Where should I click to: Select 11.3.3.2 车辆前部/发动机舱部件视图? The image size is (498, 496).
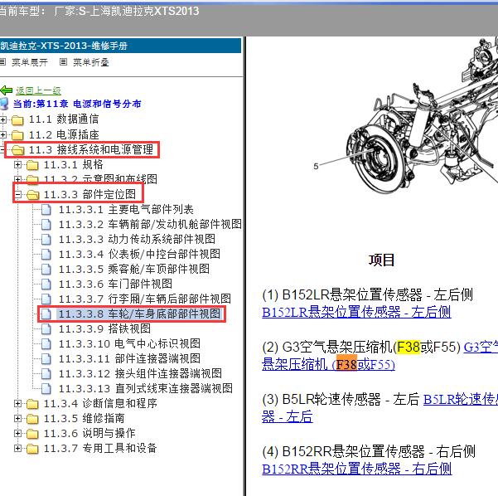[x=150, y=225]
